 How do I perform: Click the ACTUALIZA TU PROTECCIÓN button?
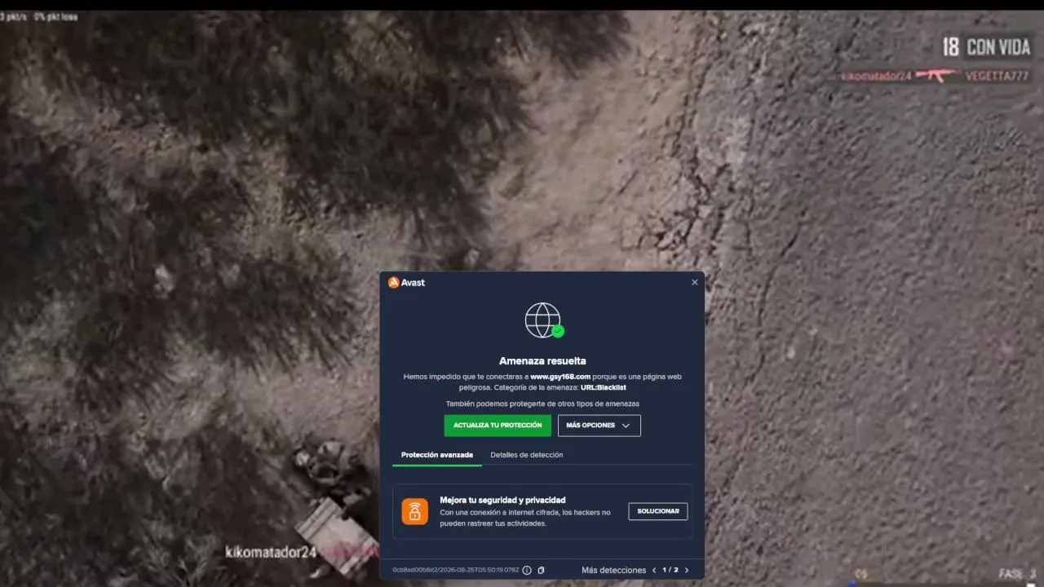tap(498, 426)
